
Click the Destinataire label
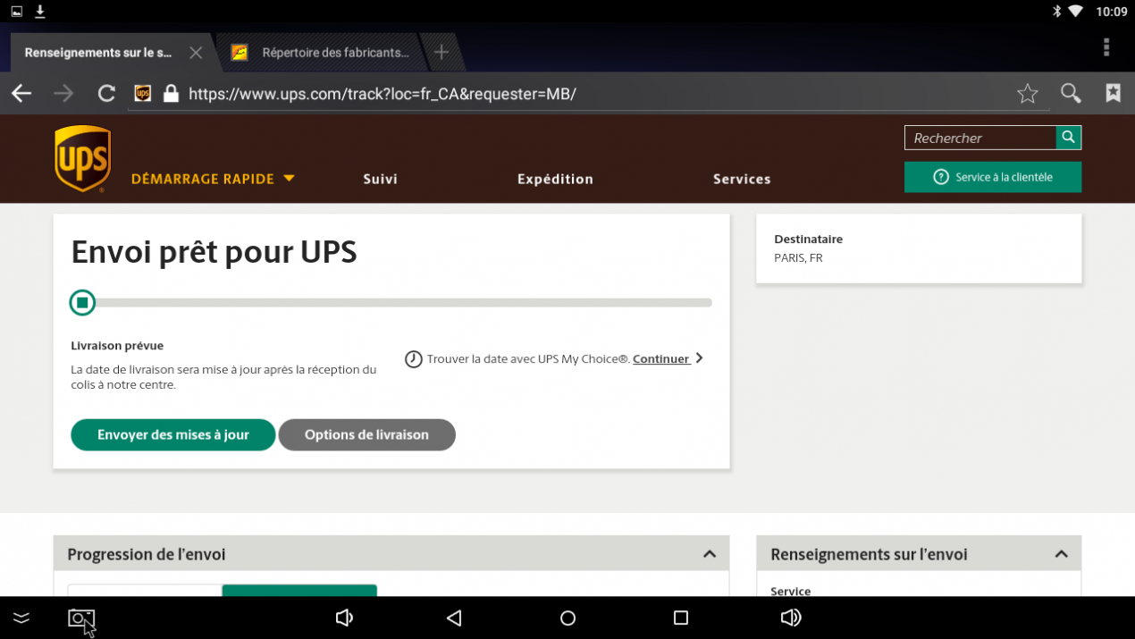808,240
